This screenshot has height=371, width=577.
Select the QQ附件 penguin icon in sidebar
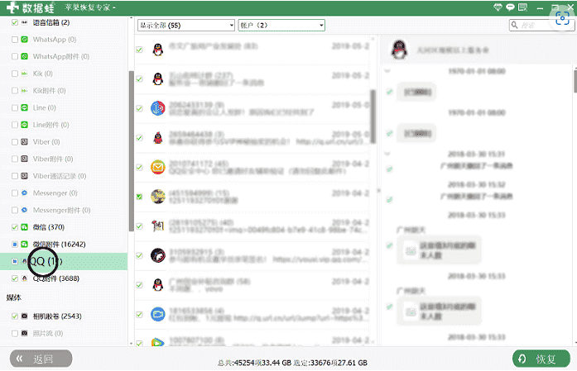[x=24, y=278]
